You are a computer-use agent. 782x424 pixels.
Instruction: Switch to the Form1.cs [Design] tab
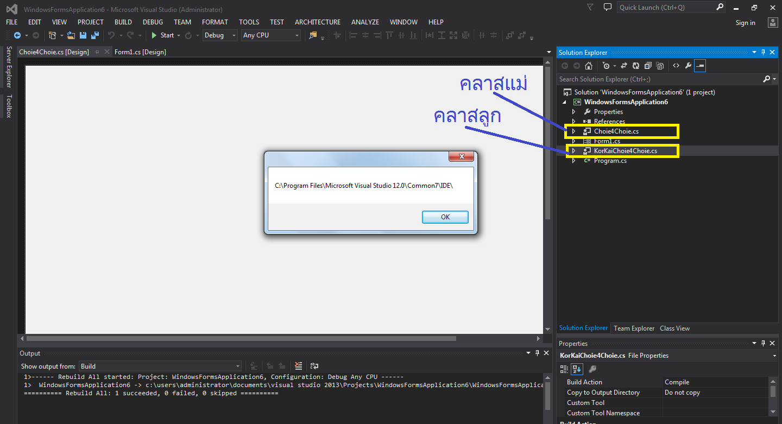pyautogui.click(x=140, y=52)
